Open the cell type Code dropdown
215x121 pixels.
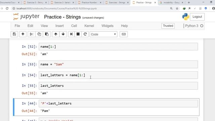[103, 34]
